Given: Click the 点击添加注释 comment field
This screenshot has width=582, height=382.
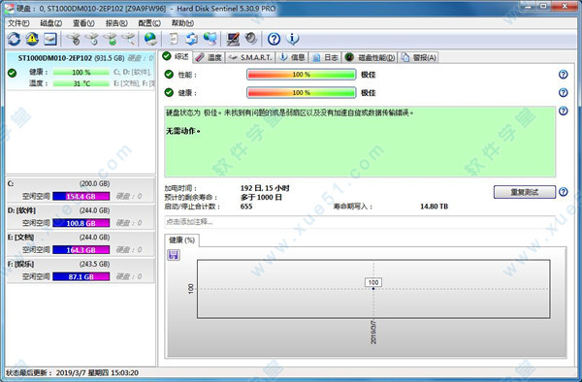Looking at the screenshot, I should (360, 222).
